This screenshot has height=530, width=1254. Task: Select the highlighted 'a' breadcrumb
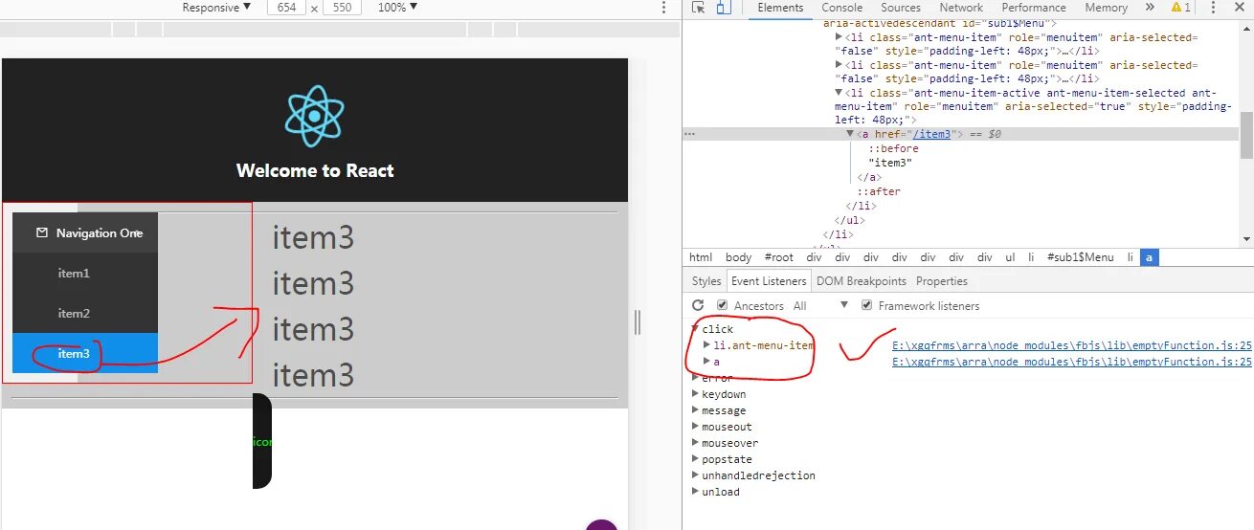(1149, 257)
